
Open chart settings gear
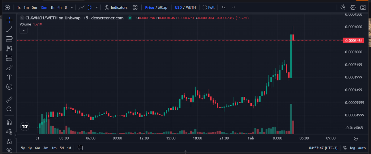353,7
